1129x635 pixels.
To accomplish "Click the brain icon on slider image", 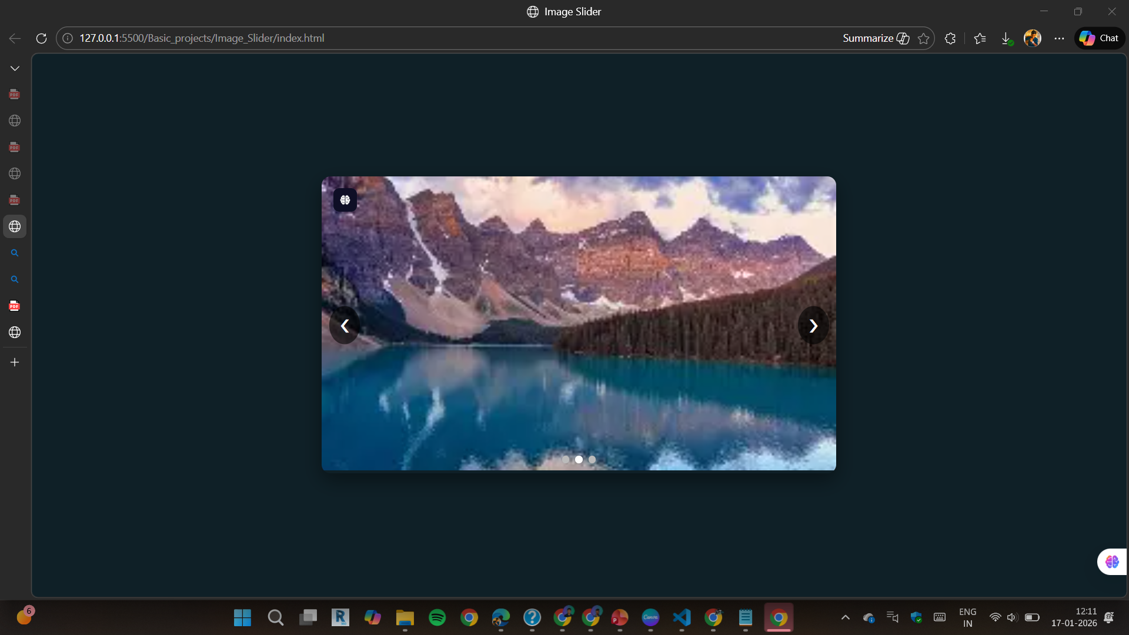I will coord(345,200).
